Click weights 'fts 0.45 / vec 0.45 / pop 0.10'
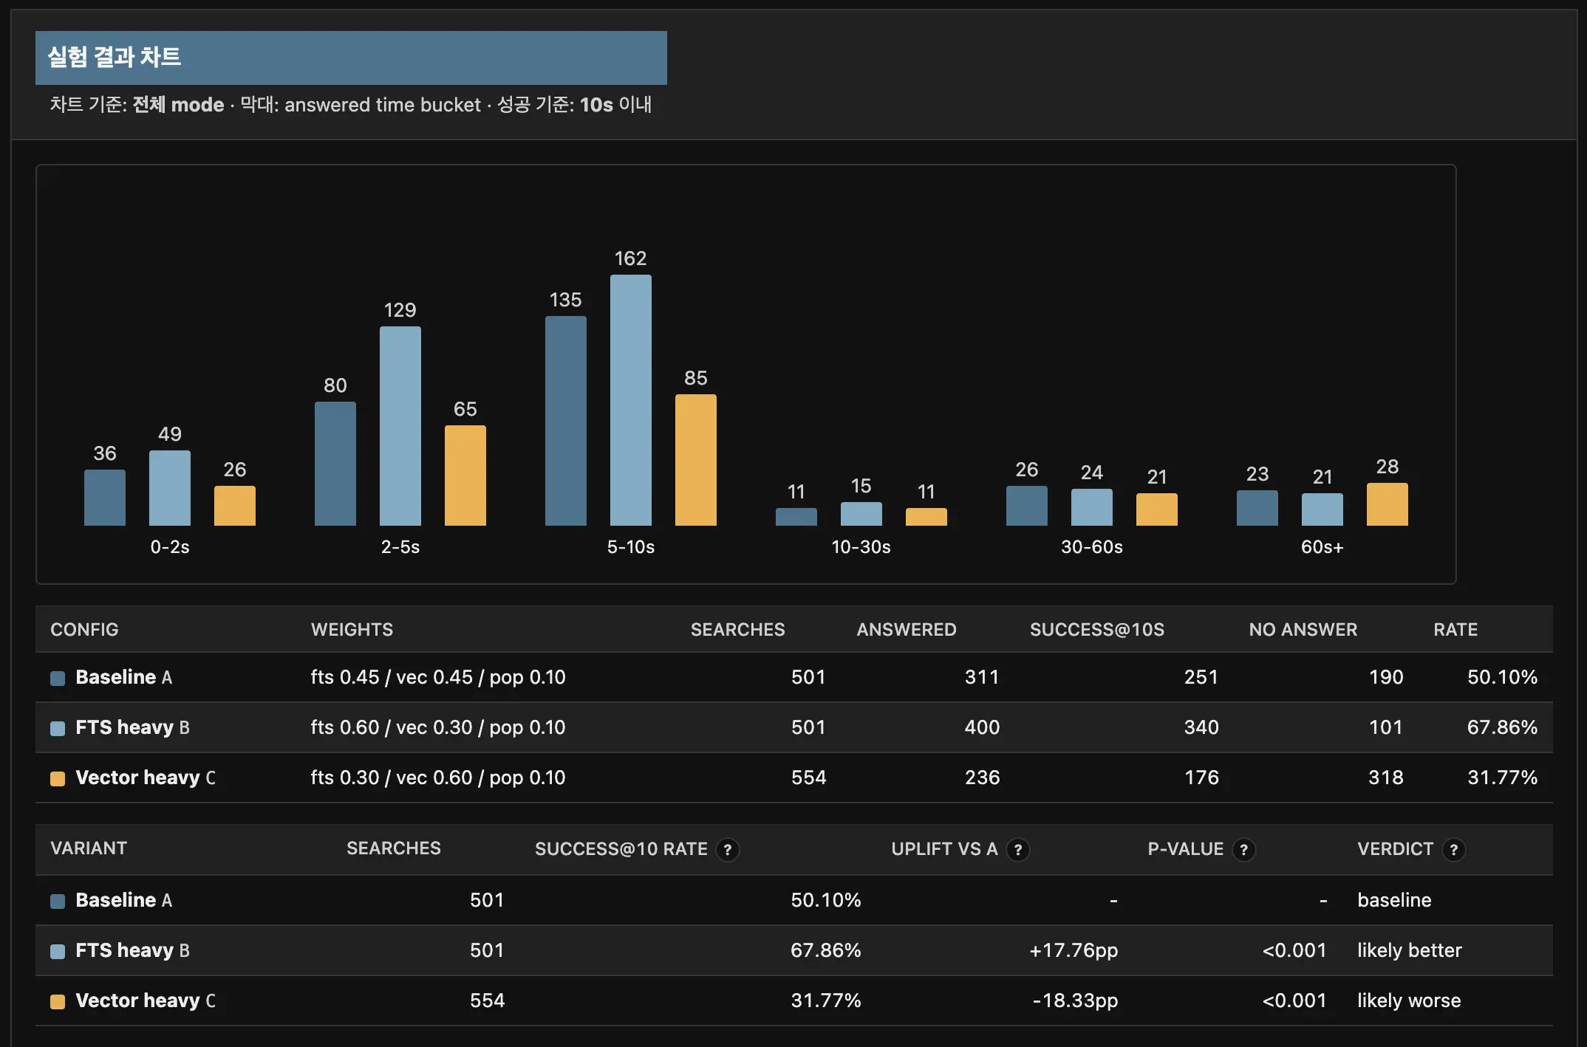 [x=438, y=677]
